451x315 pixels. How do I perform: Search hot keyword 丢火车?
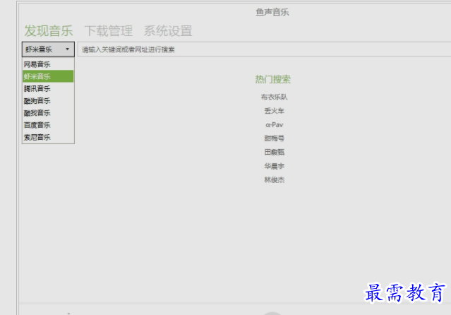pos(274,111)
